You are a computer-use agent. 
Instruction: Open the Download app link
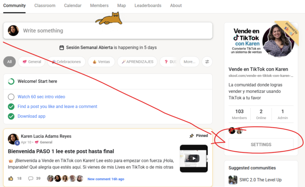click(31, 116)
